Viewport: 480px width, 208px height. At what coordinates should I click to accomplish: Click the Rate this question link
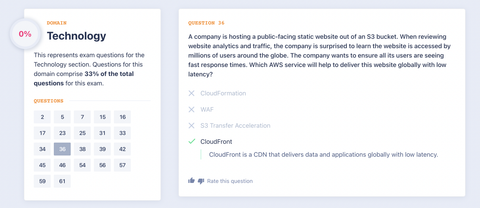[230, 181]
